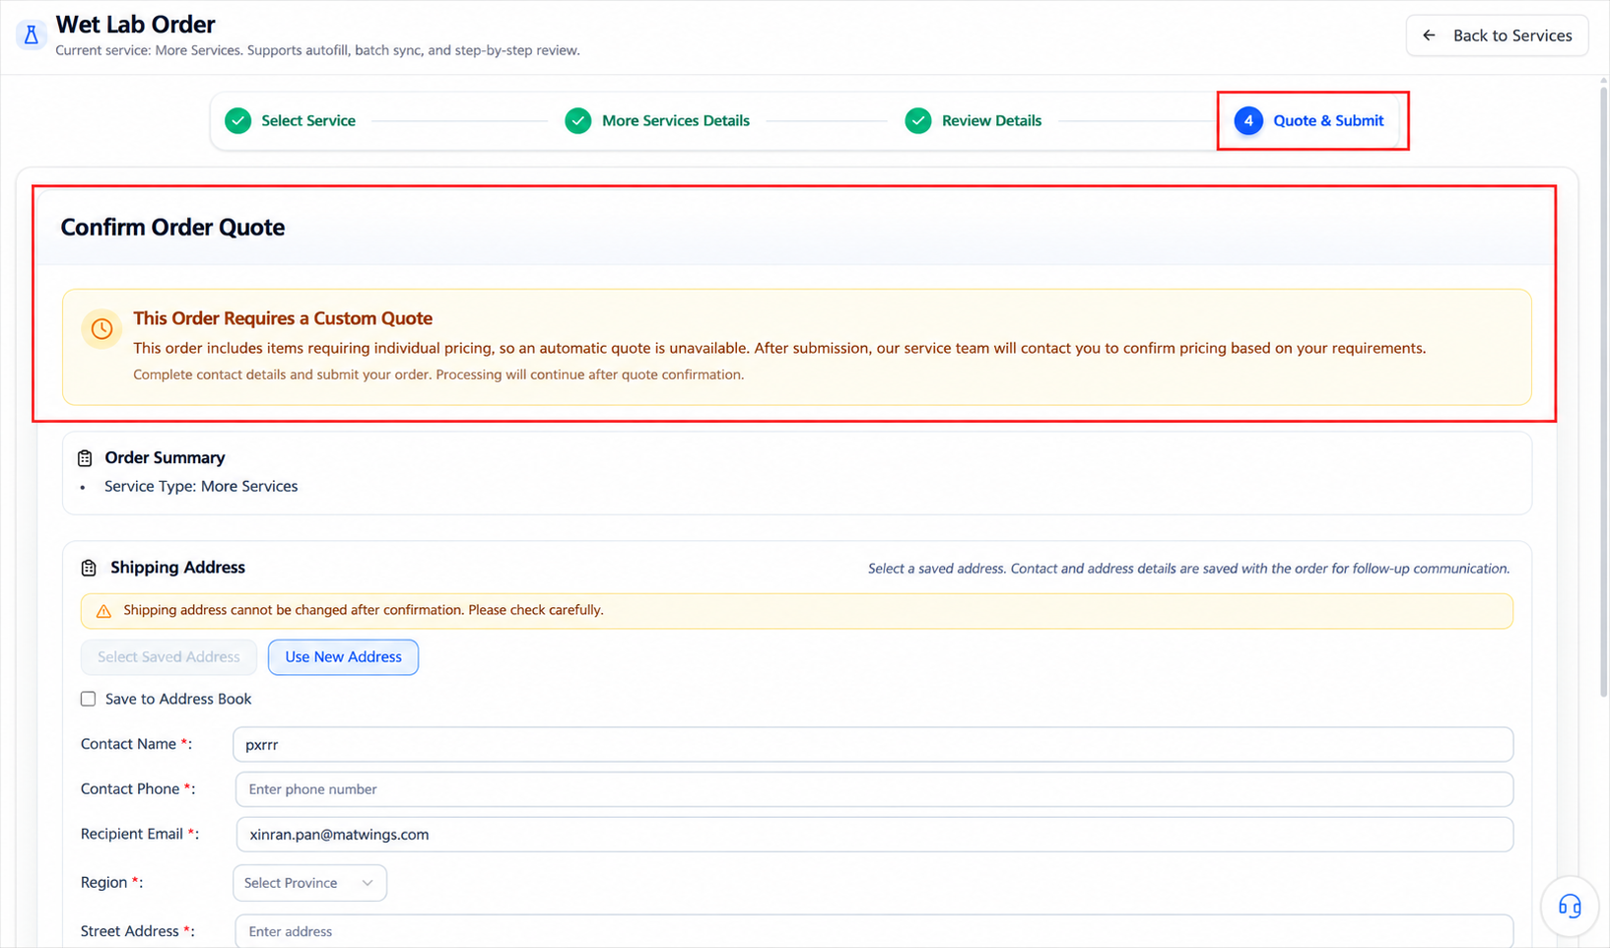Click the Select Saved Address button

[x=168, y=657]
